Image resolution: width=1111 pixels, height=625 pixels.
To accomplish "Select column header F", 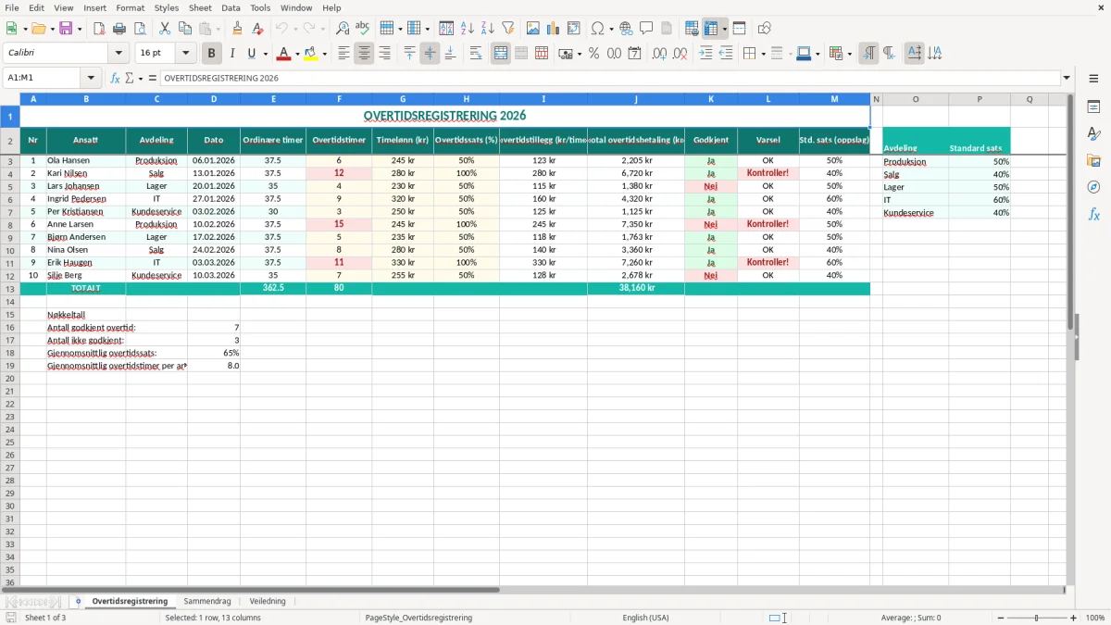I will pos(339,99).
